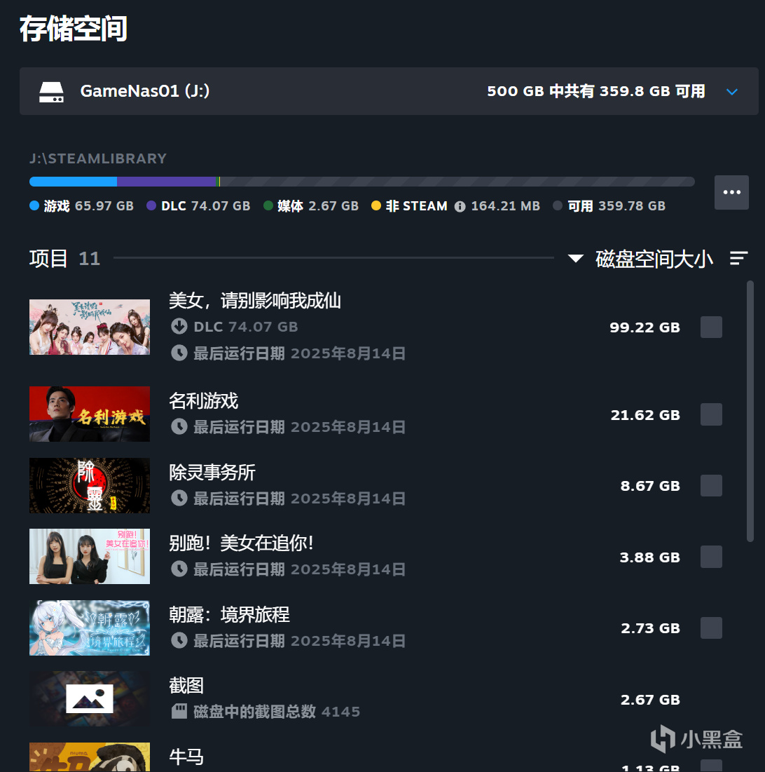Viewport: 765px width, 772px height.
Task: Click the 朝露：境界旅程 thumbnail
Action: pyautogui.click(x=90, y=628)
